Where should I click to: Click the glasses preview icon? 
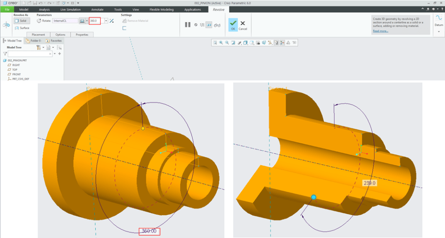(217, 25)
